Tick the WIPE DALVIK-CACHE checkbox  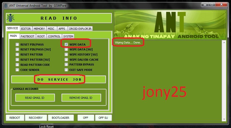pos(66,60)
